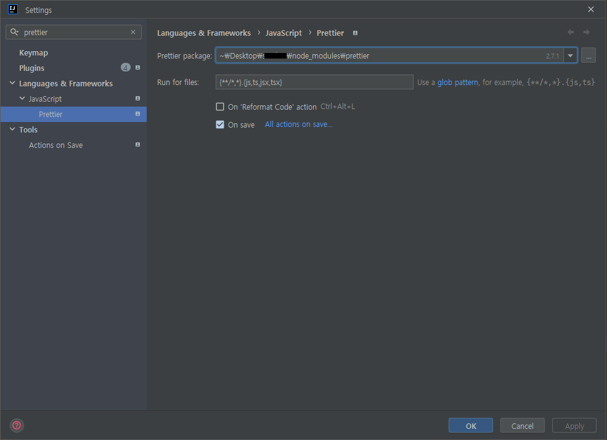Select Prettier in the settings tree
Image resolution: width=607 pixels, height=440 pixels.
tap(73, 114)
